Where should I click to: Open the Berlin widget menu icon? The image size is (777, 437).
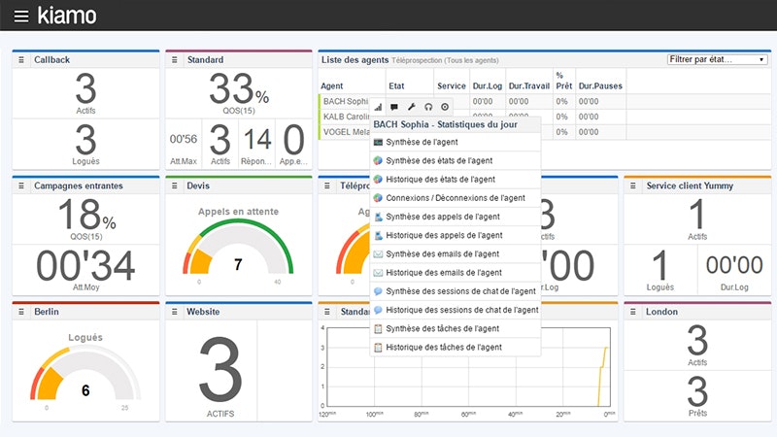pyautogui.click(x=21, y=312)
